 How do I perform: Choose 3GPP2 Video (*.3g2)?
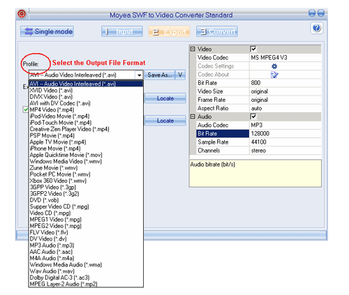pyautogui.click(x=86, y=193)
